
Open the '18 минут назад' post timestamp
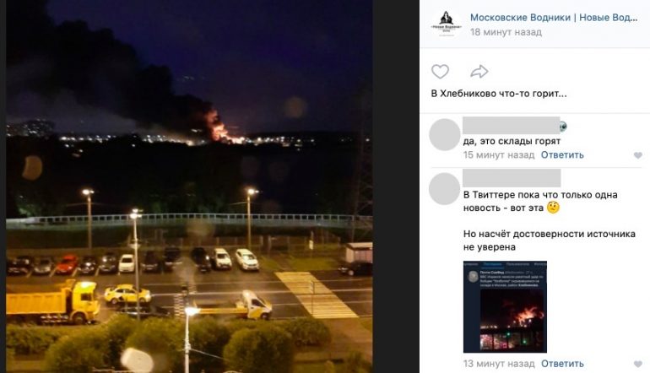pyautogui.click(x=506, y=32)
